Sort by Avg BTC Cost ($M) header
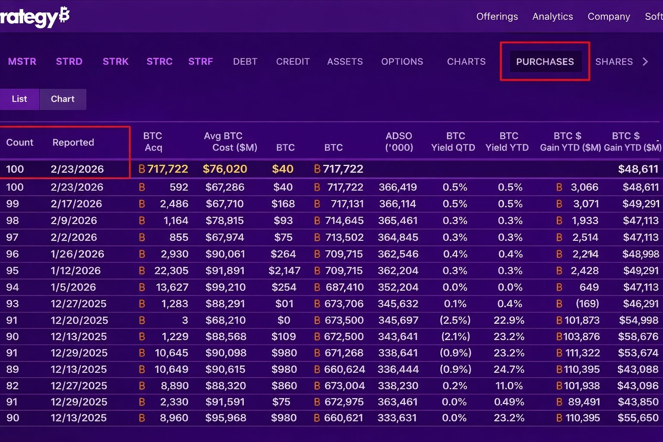Image resolution: width=663 pixels, height=442 pixels. click(230, 142)
